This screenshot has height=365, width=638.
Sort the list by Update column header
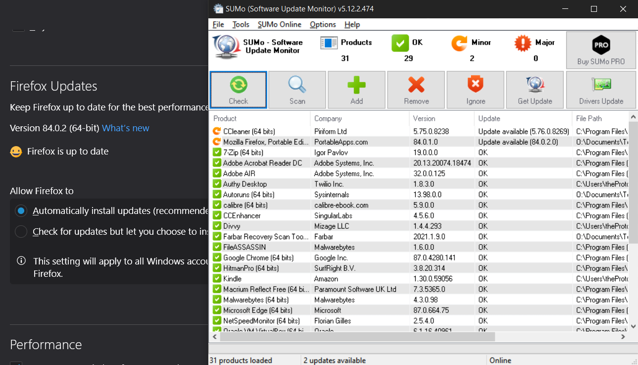(523, 118)
